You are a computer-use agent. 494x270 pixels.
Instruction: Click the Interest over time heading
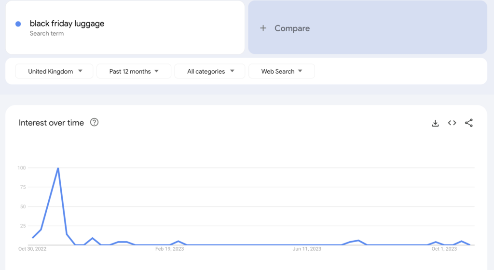[x=51, y=123]
